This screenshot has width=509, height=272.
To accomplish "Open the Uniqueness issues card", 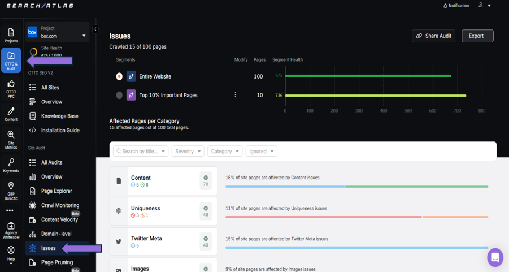I will tap(163, 211).
